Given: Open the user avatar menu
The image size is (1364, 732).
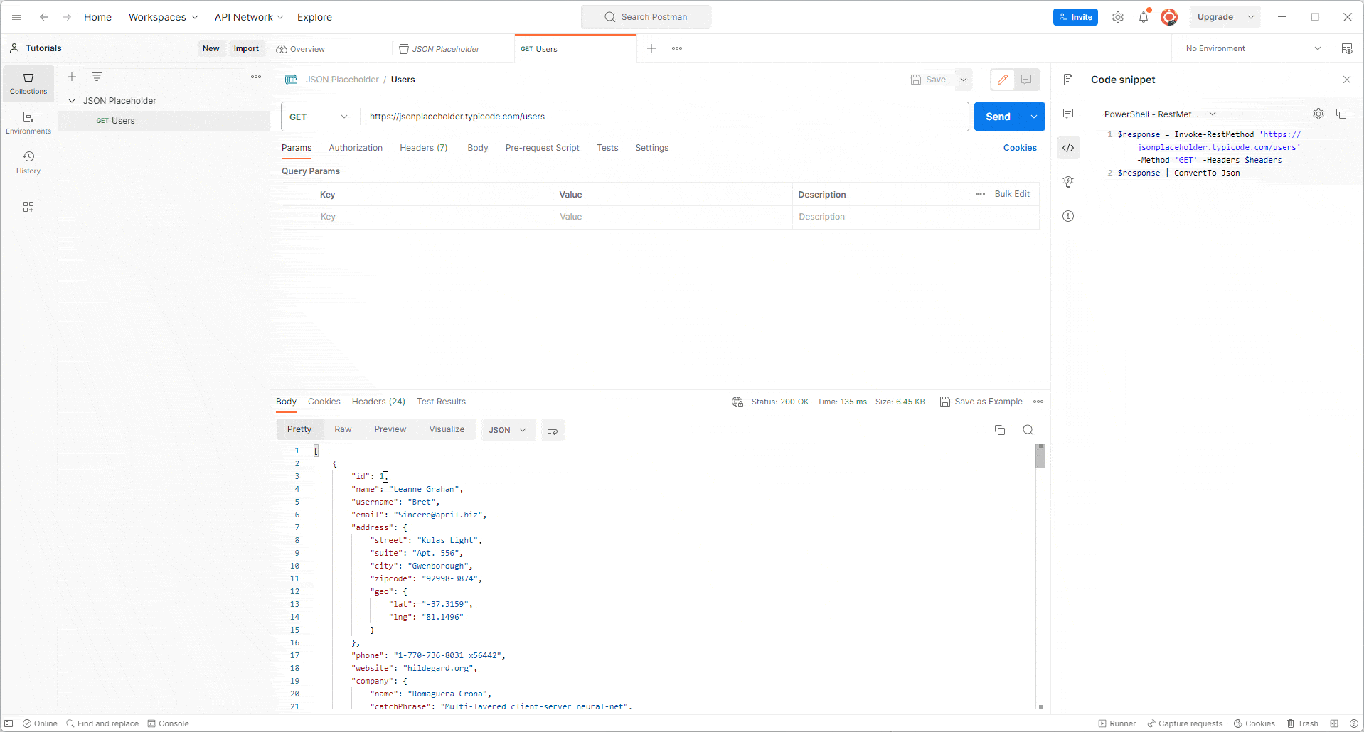Looking at the screenshot, I should pos(1169,17).
